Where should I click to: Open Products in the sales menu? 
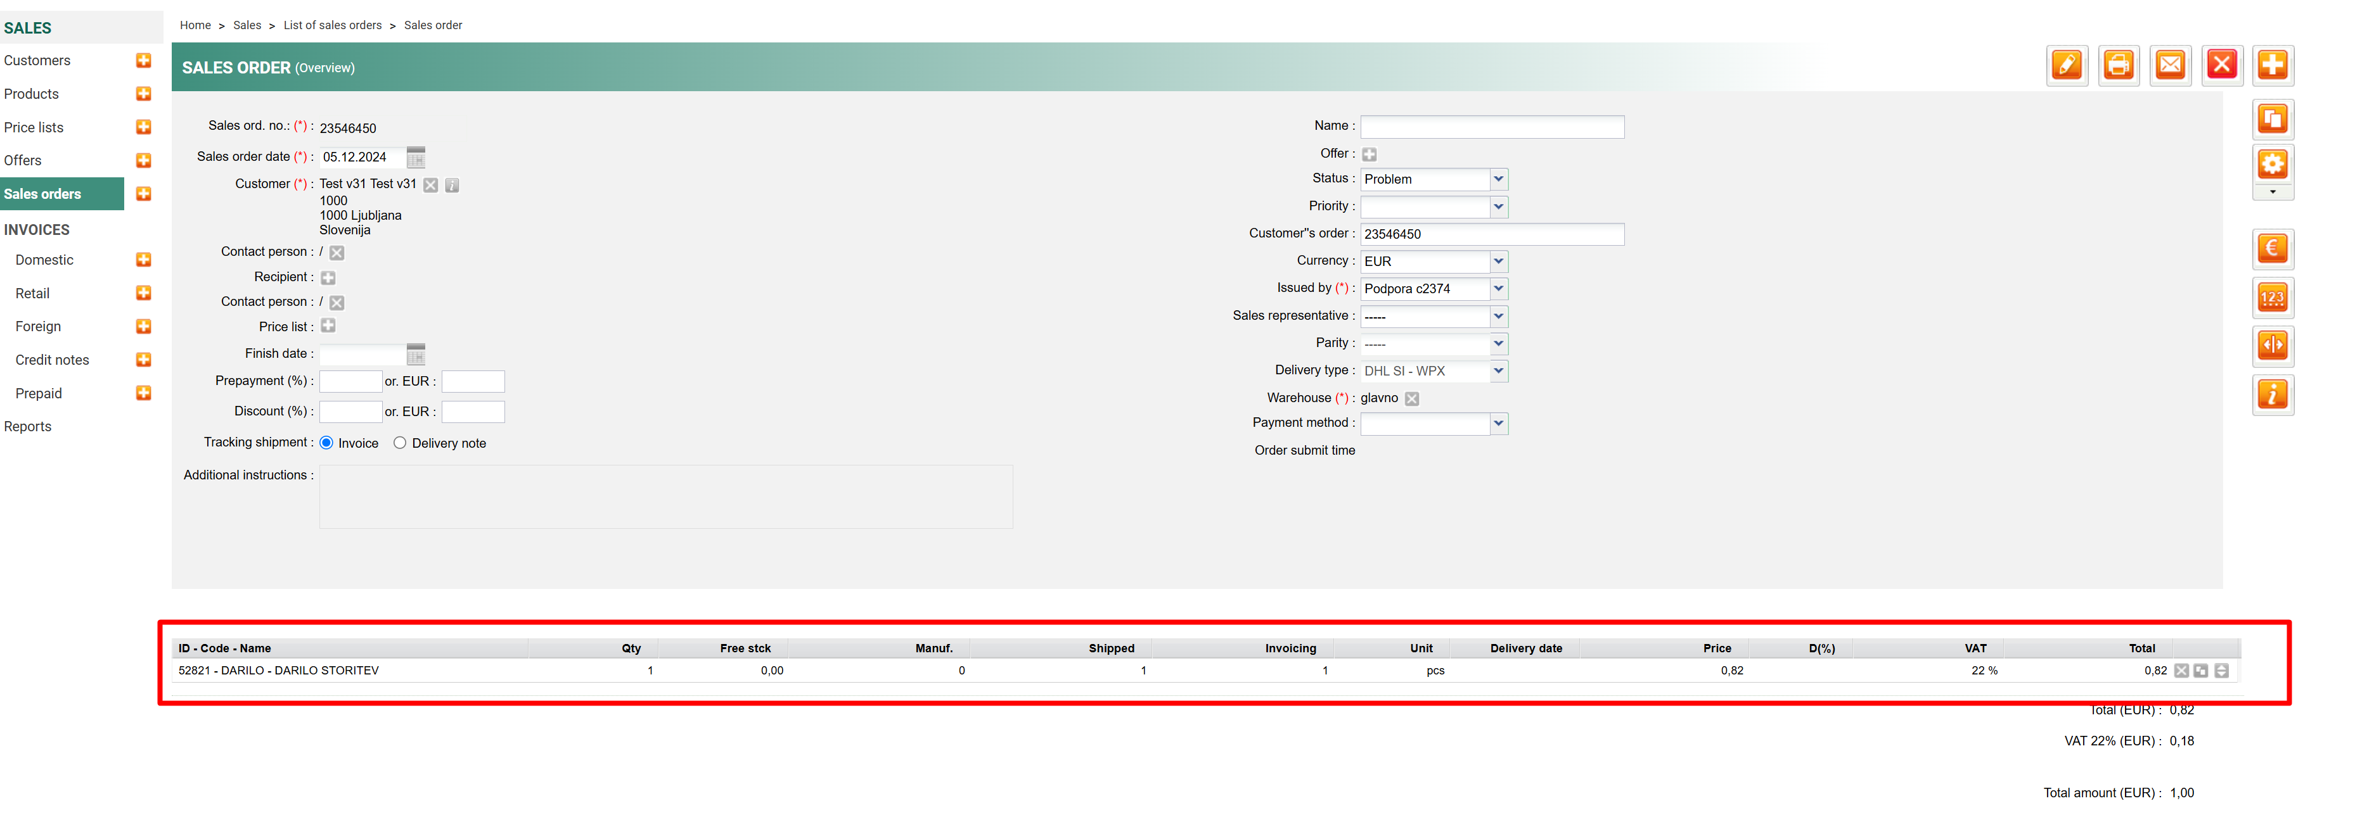point(31,94)
